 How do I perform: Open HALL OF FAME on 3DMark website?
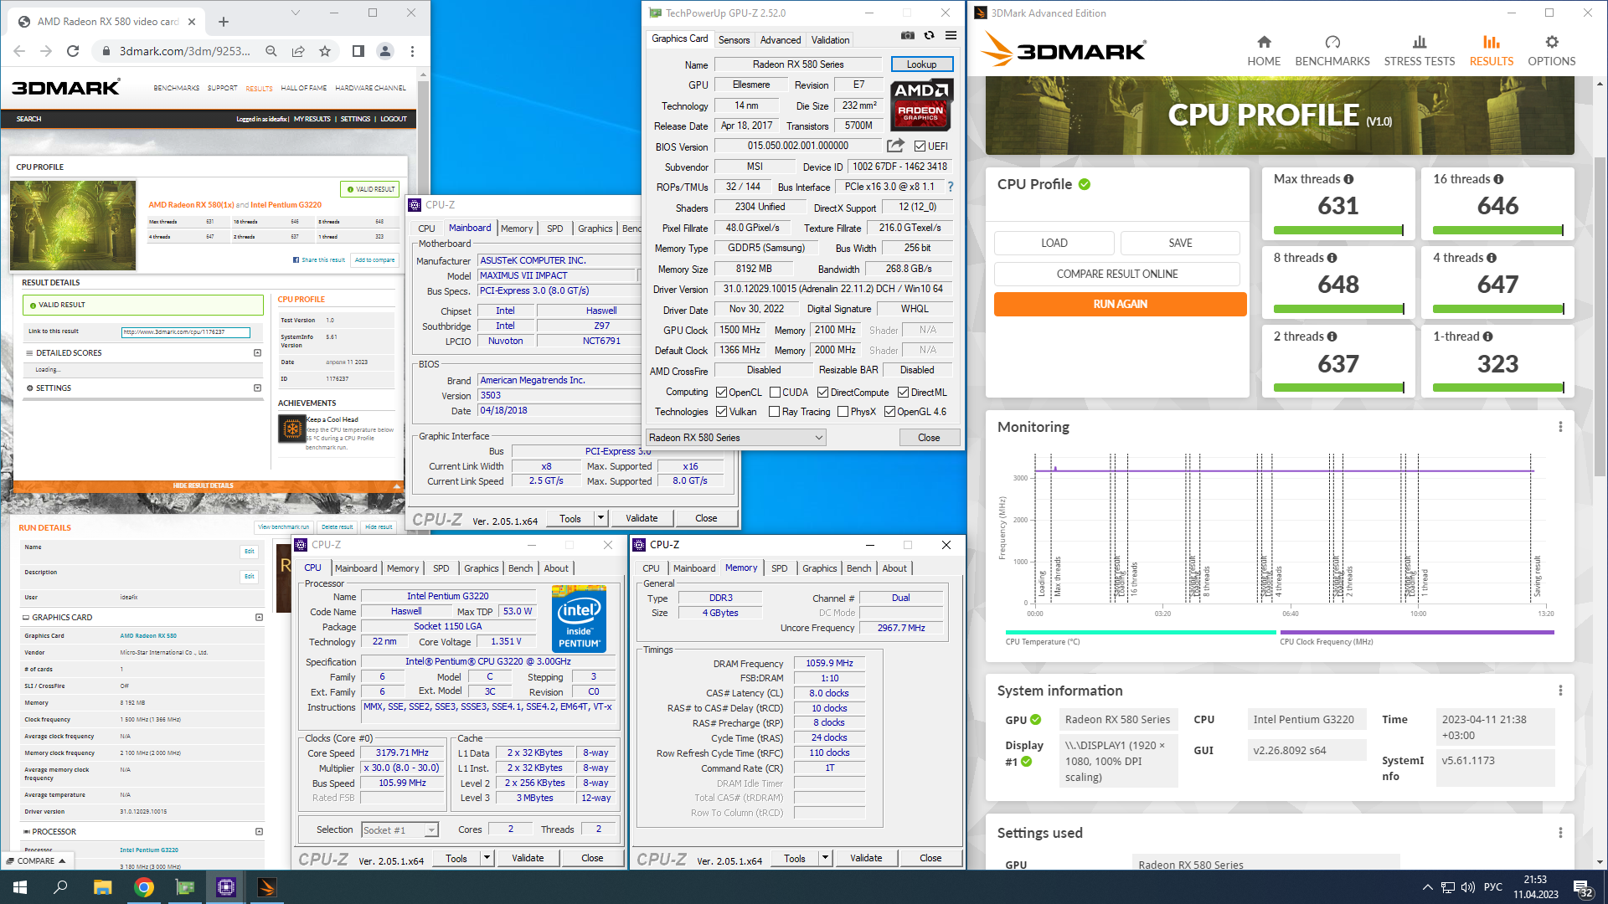[x=303, y=88]
